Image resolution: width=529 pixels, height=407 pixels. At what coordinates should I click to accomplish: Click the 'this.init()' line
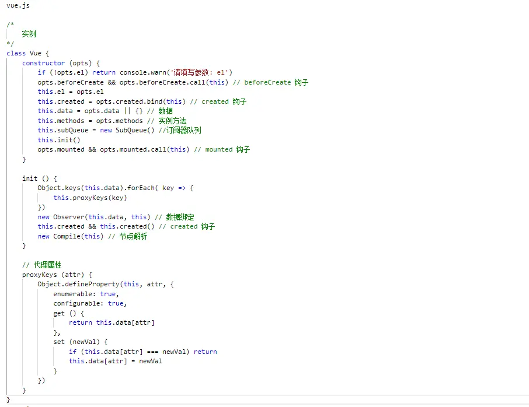tap(59, 140)
